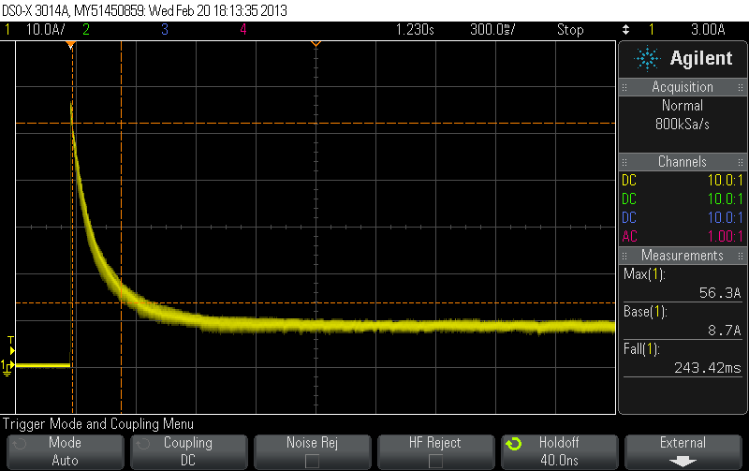Screen dimensions: 749x471
Task: Click the yellow DC 10.0:1 channel row
Action: [x=683, y=181]
